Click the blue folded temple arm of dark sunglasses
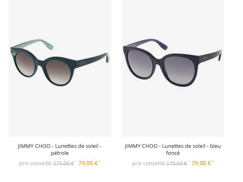 [x=147, y=44]
